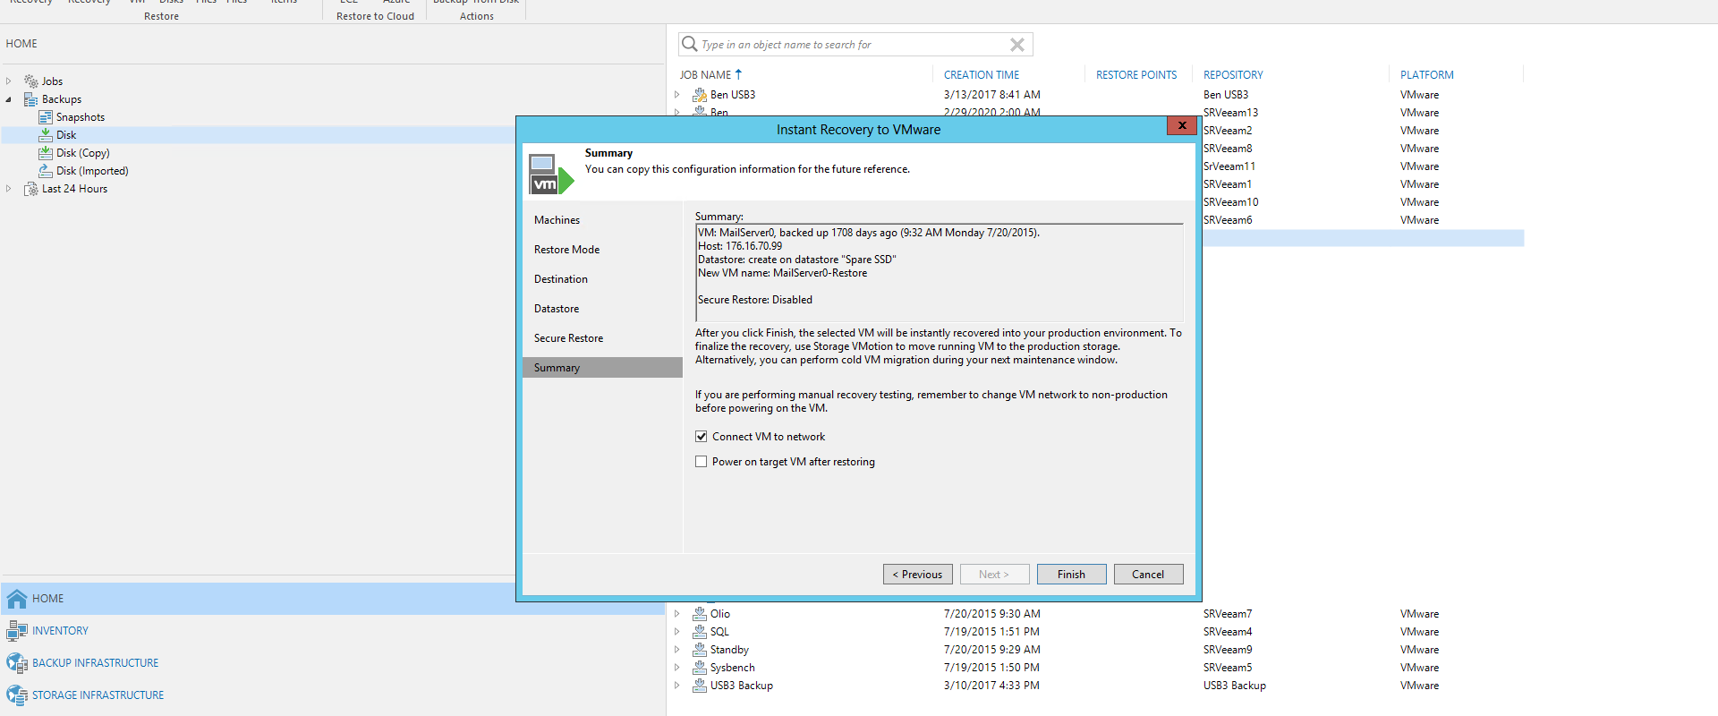This screenshot has height=716, width=1718.
Task: Click the Backups folder icon
Action: coord(31,99)
